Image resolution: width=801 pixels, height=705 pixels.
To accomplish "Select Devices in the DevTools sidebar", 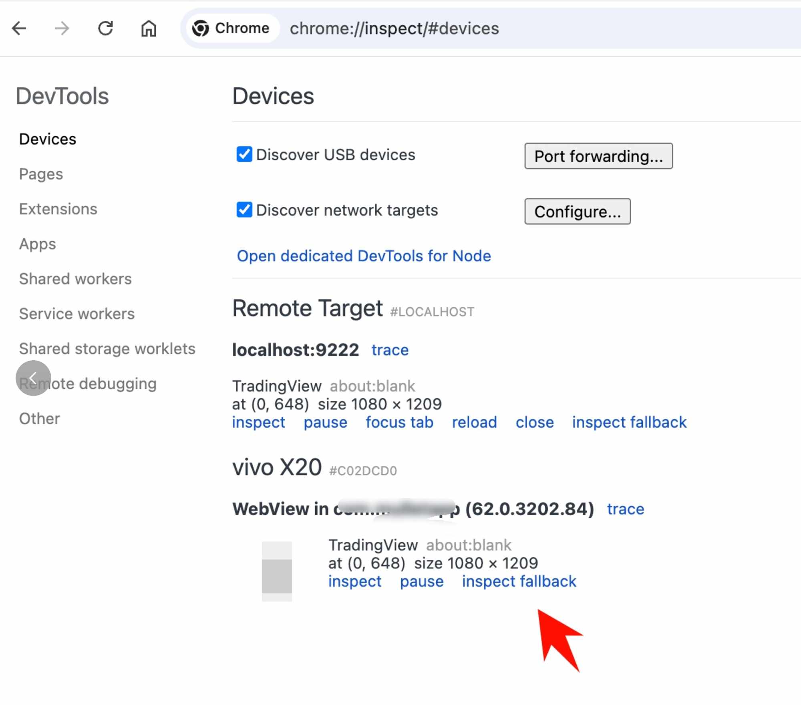I will 48,139.
